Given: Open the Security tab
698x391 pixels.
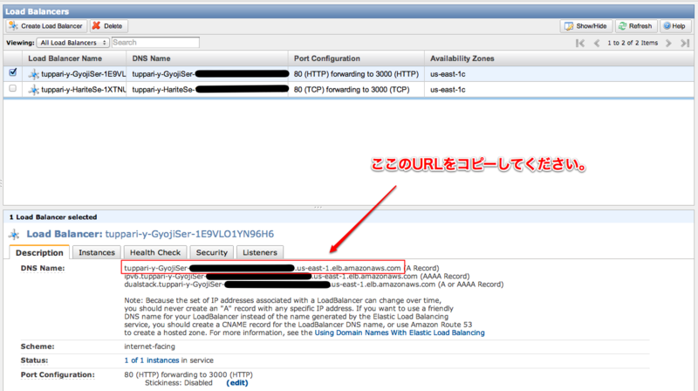Looking at the screenshot, I should click(211, 252).
